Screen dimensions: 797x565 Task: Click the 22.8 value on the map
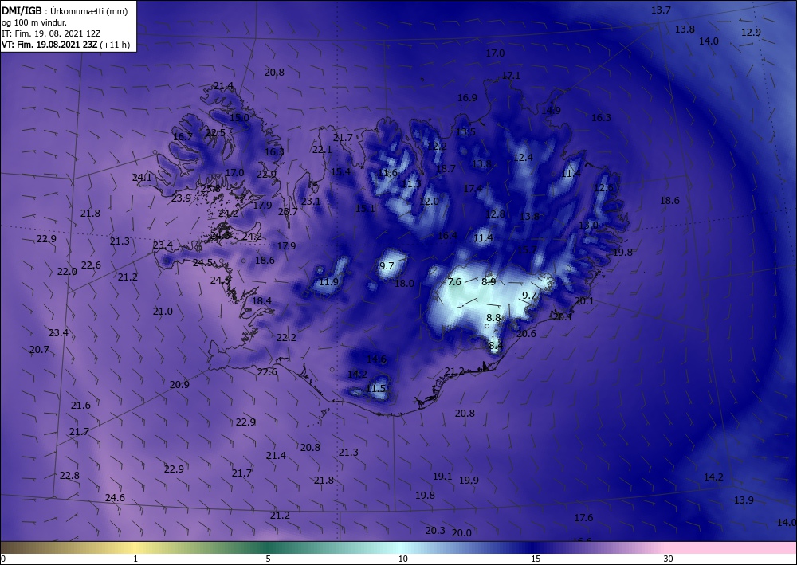point(69,476)
